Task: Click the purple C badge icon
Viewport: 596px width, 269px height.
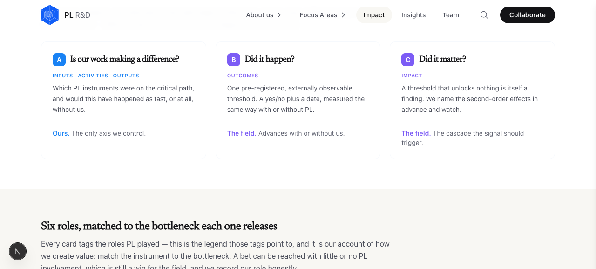Action: click(x=408, y=60)
